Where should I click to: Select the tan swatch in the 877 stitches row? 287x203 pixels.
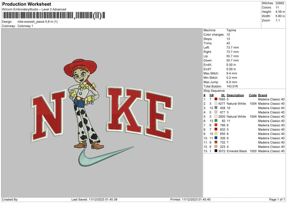(216, 112)
